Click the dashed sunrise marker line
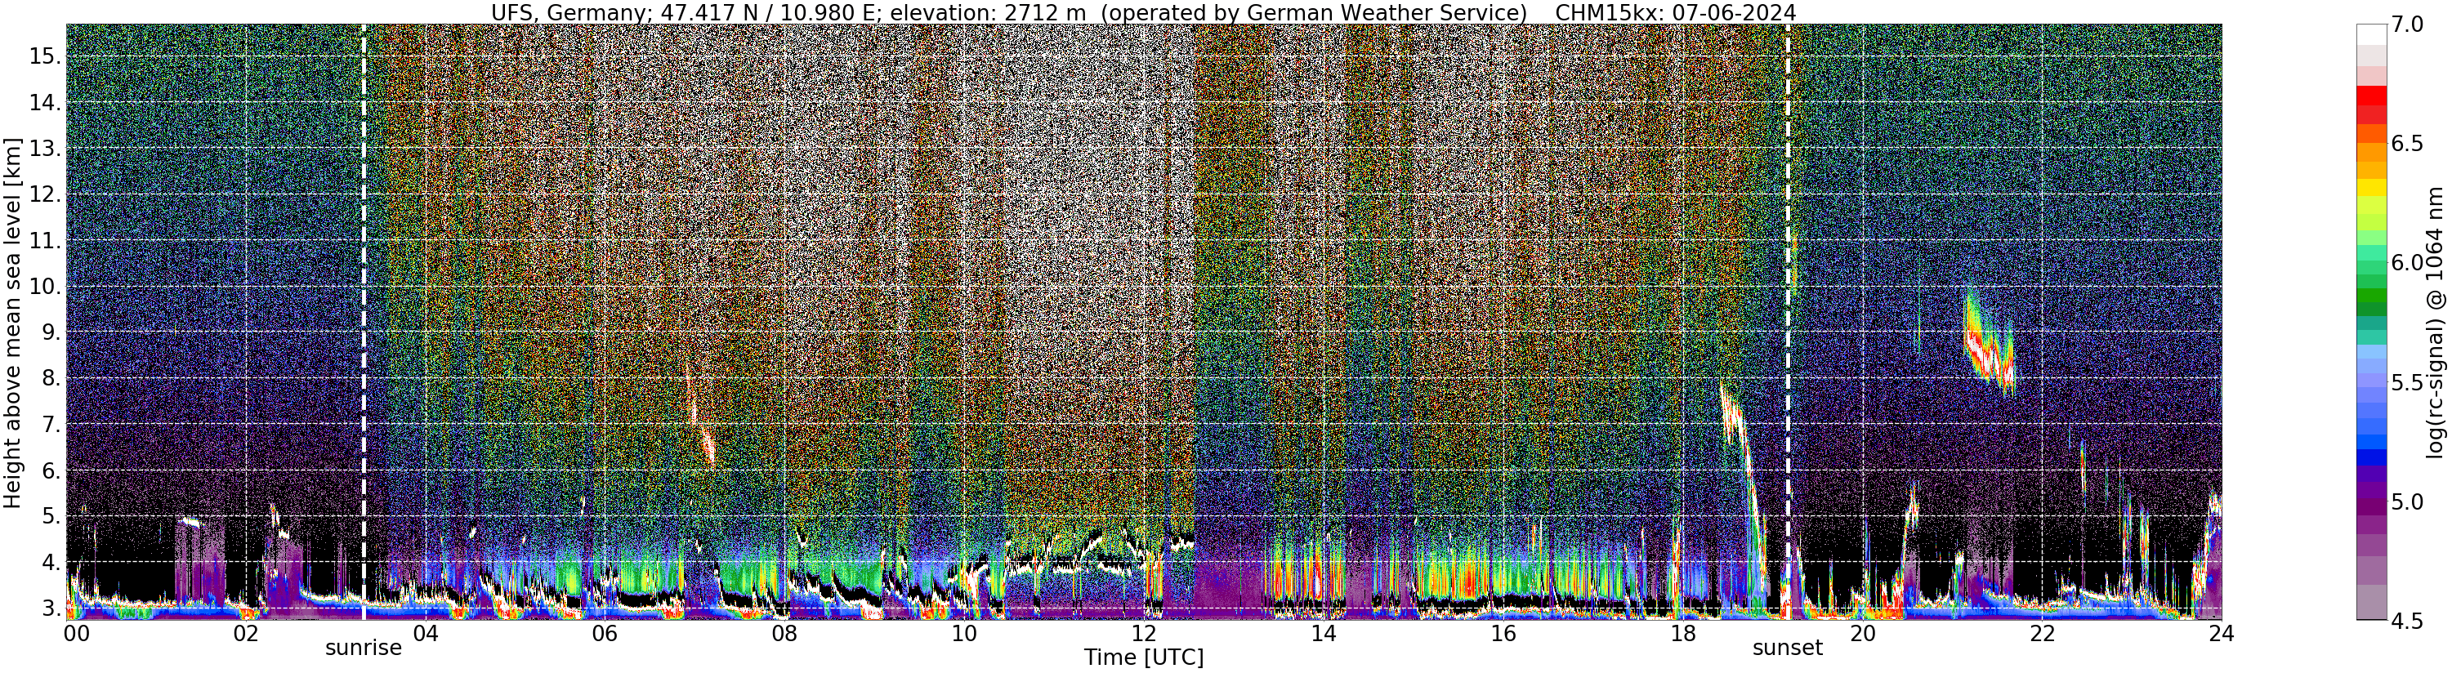 tap(364, 322)
